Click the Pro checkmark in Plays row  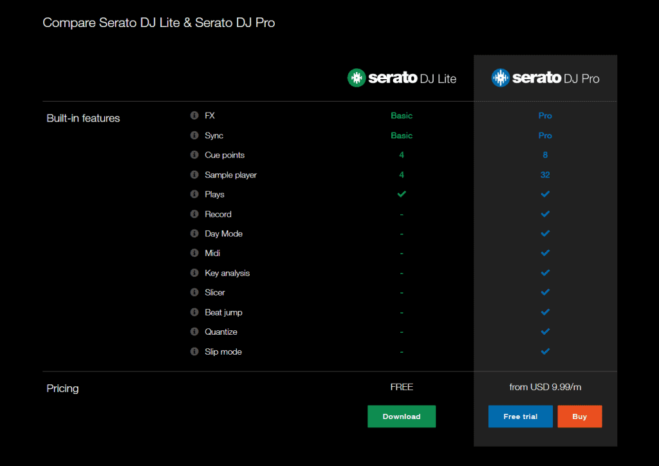click(545, 194)
